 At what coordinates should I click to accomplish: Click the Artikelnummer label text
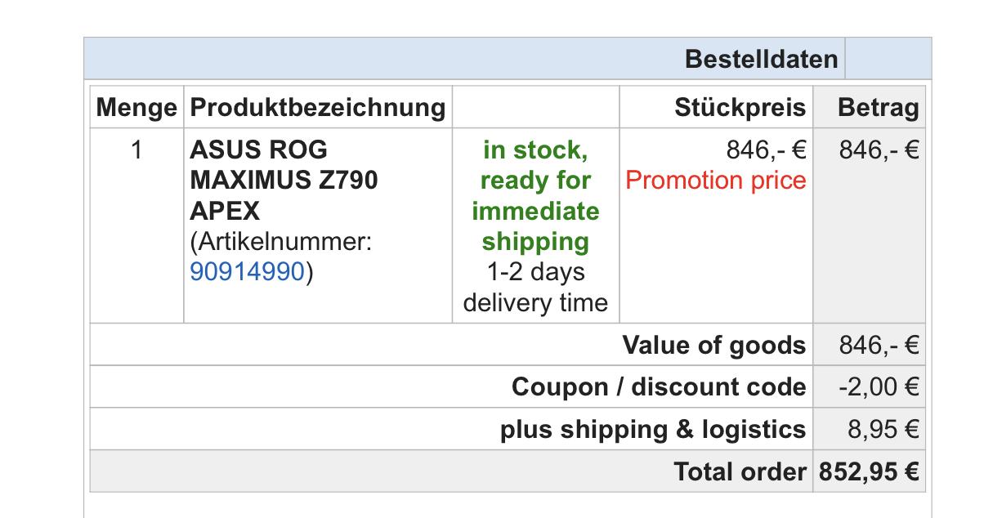coord(281,242)
